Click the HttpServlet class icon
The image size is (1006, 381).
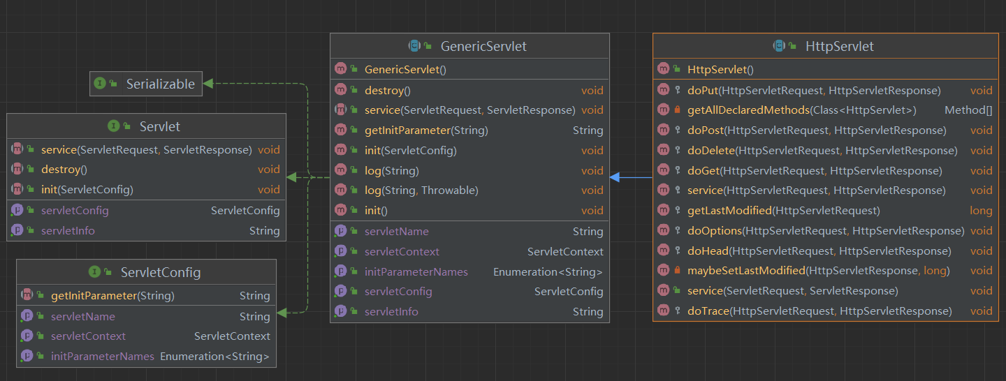779,47
